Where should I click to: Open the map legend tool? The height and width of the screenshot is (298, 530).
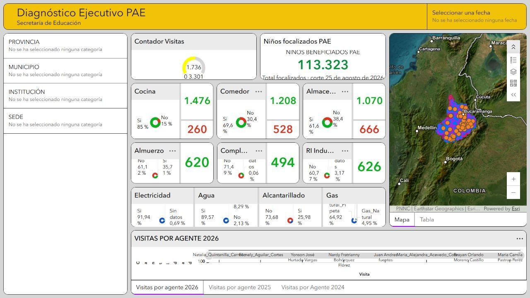coord(513,60)
